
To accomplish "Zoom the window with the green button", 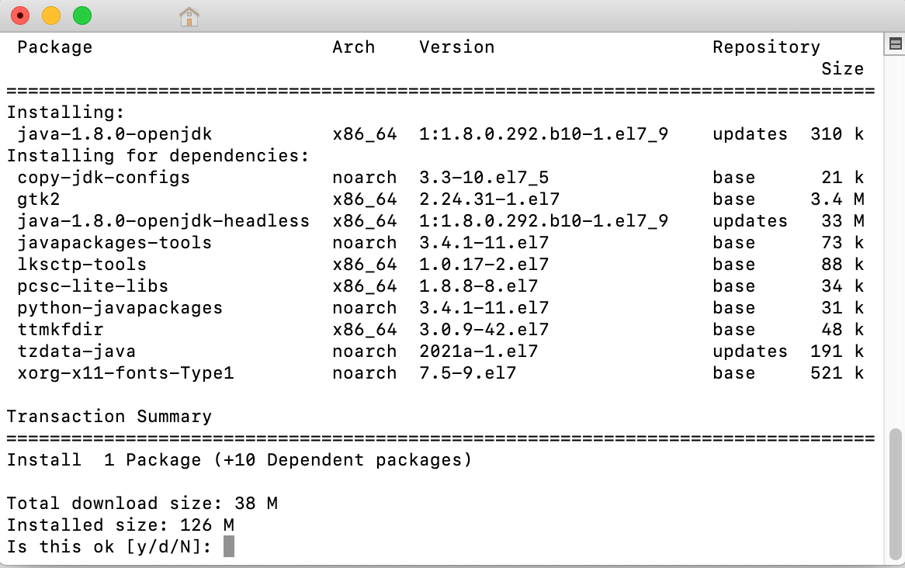I will tap(81, 16).
